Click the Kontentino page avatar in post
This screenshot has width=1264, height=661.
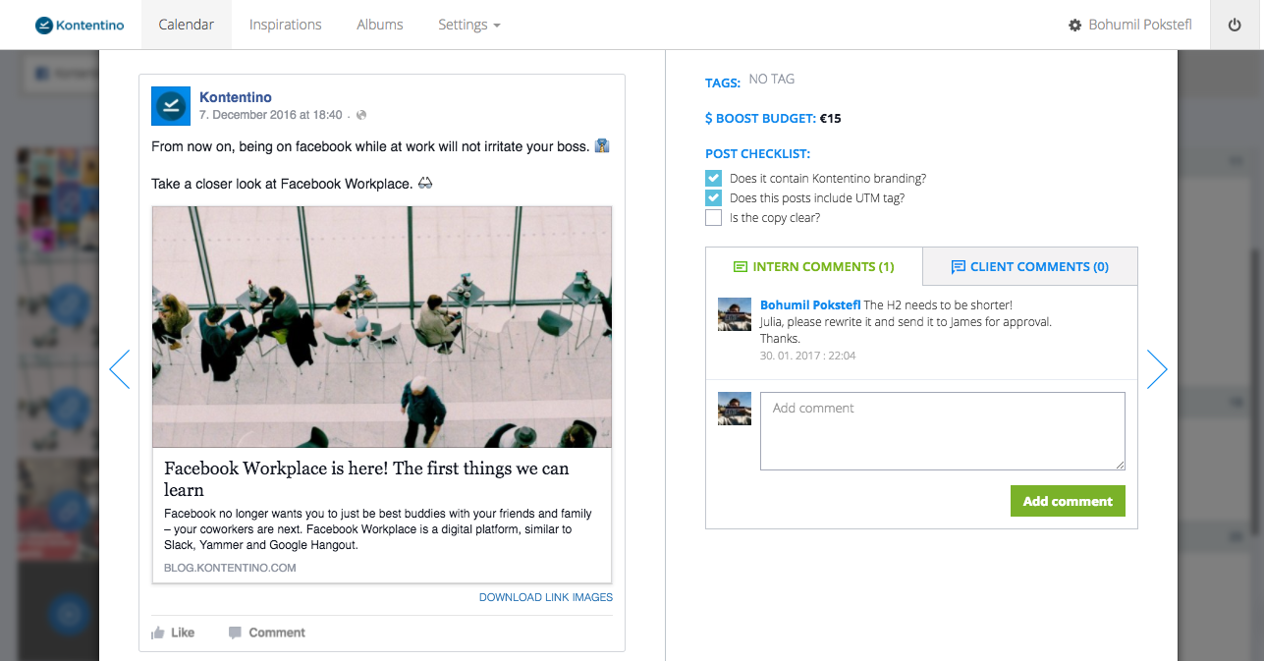click(170, 106)
